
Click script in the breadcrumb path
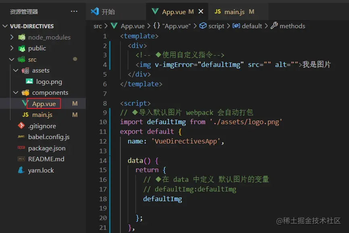(x=216, y=26)
